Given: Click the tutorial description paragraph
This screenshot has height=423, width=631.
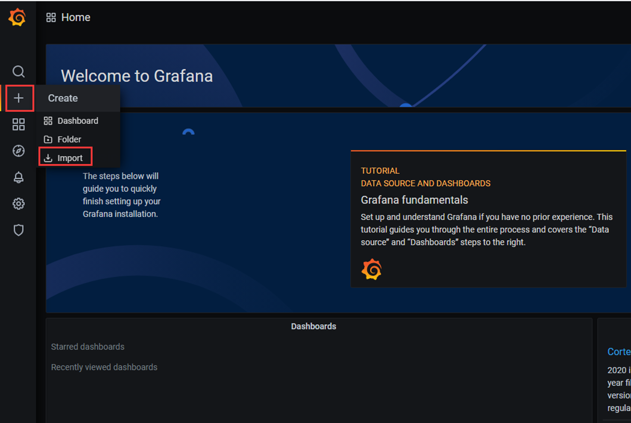Looking at the screenshot, I should [487, 230].
